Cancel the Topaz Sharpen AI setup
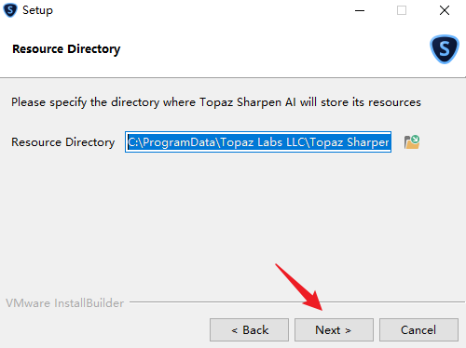 [x=418, y=329]
